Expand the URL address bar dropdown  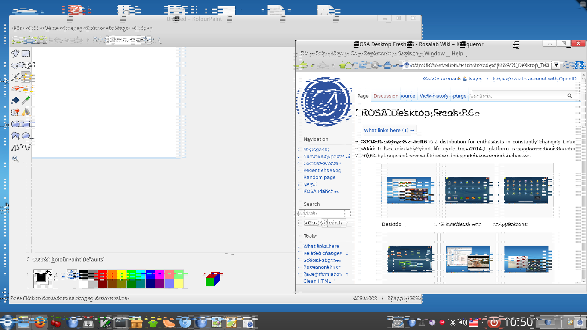click(556, 65)
